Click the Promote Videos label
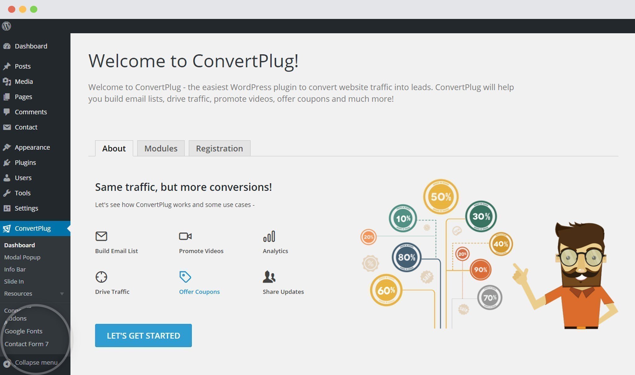This screenshot has height=375, width=635. [201, 251]
